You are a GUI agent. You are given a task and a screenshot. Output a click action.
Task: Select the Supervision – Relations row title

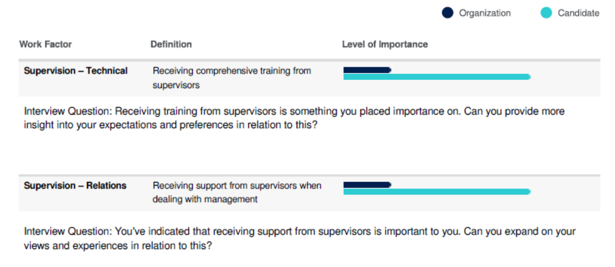click(x=75, y=185)
